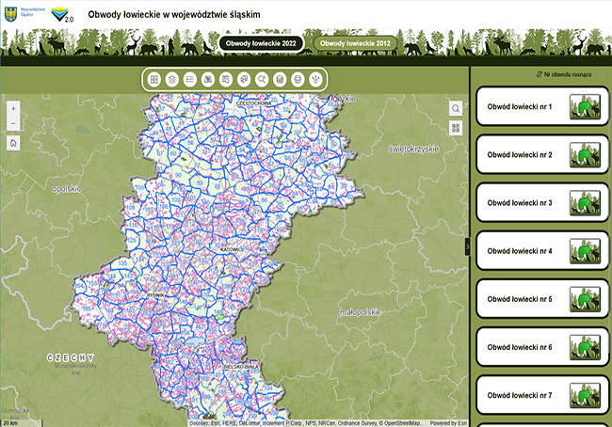Viewport: 612px width, 427px height.
Task: Open thumbnail of 'Obwód łowiecki nr 6'
Action: point(585,347)
